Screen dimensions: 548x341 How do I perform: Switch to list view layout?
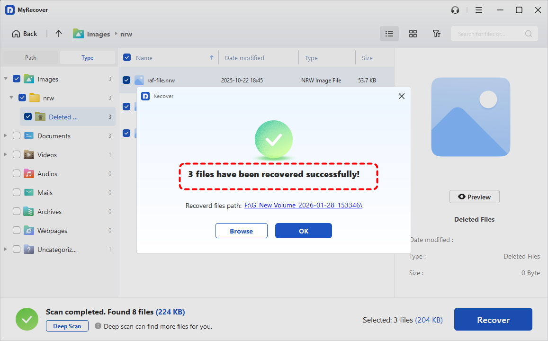[x=389, y=34]
